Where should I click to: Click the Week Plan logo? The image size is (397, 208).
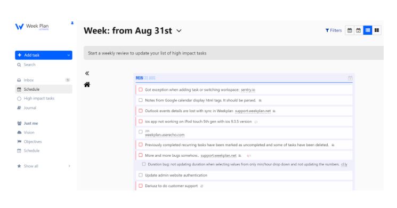click(x=32, y=27)
